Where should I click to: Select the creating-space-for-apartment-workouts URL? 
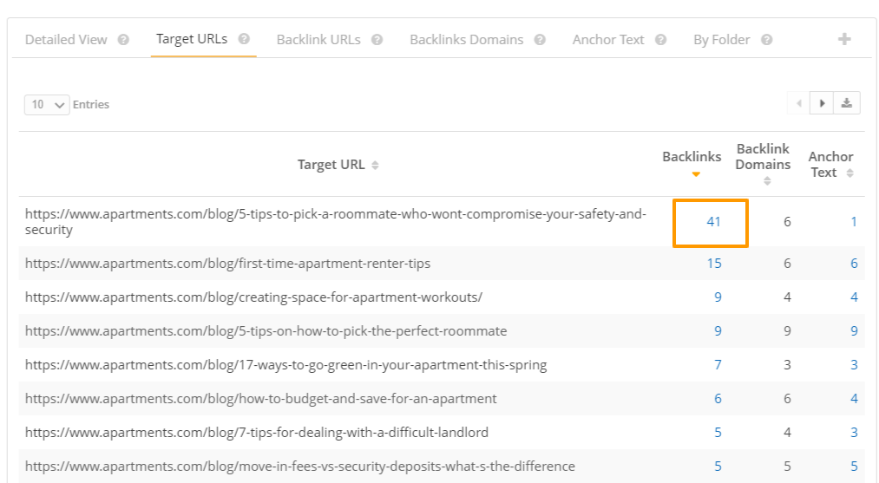click(x=253, y=297)
